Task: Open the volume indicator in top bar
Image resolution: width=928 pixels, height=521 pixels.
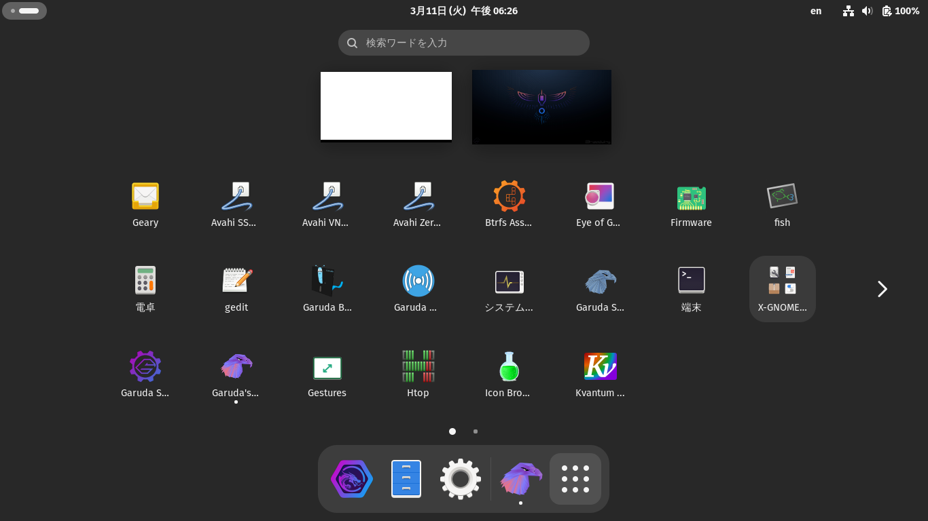Action: click(x=868, y=11)
